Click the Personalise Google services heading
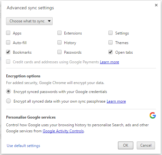Viewport: 162px width, 155px height. click(31, 117)
